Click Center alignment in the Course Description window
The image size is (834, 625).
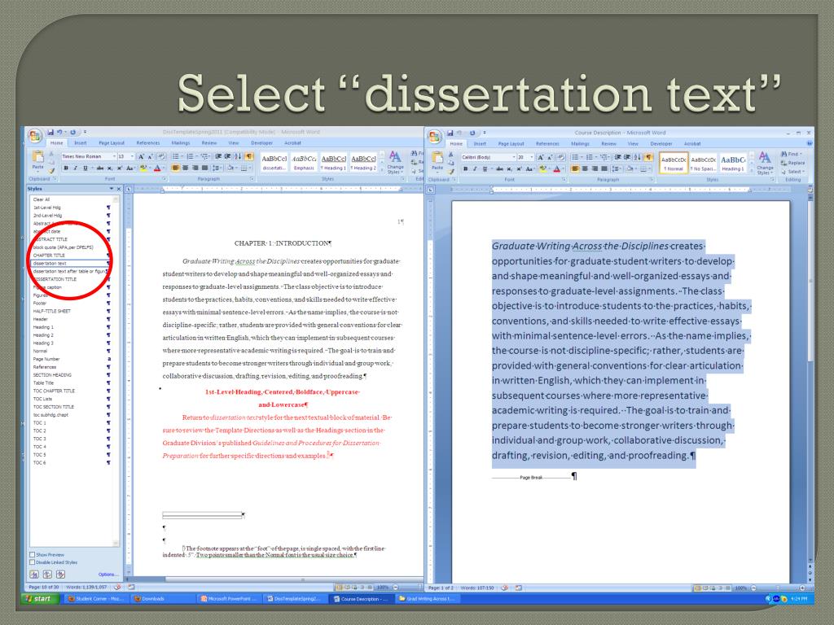[585, 168]
